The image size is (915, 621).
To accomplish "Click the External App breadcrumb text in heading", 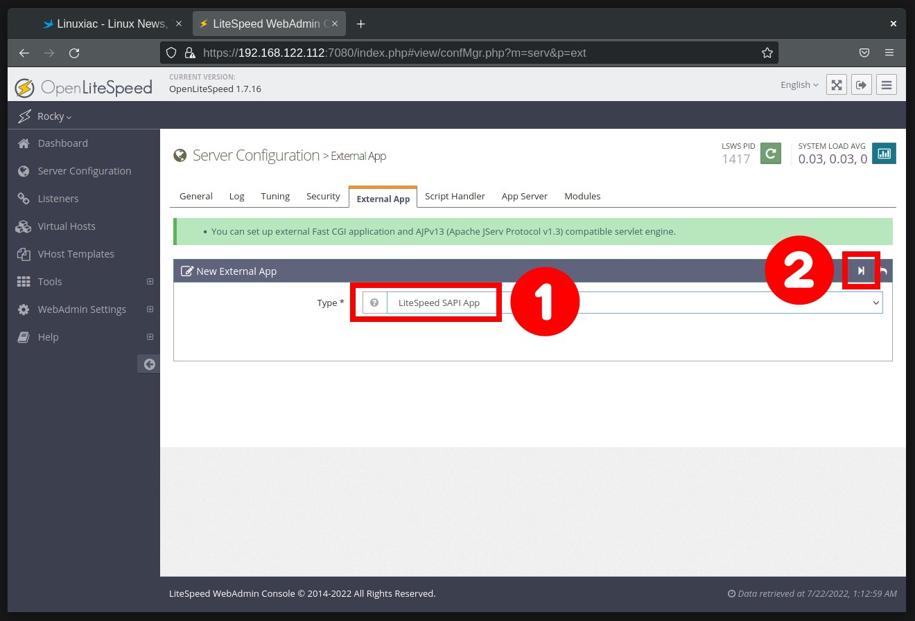I will pos(358,156).
